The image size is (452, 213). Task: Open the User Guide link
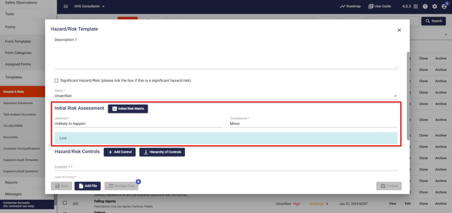(x=380, y=6)
